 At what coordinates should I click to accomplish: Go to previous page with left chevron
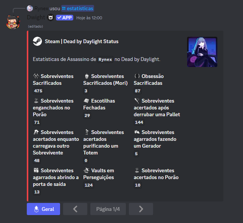[x=75, y=209]
